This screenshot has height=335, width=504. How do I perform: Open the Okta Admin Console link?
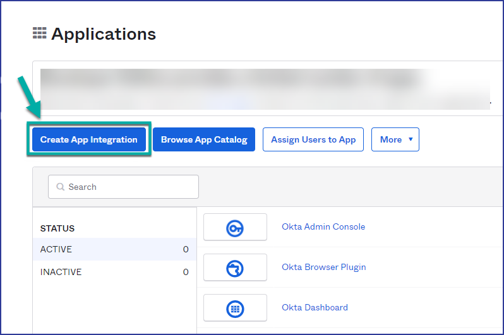click(323, 226)
